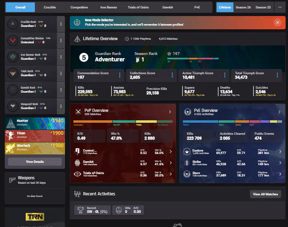Select the Titan character card
Screen dimensions: 288x227
[35, 136]
